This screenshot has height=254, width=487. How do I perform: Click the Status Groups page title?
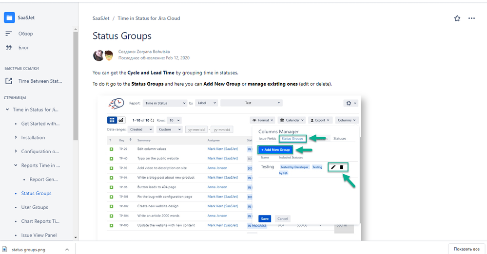(122, 36)
